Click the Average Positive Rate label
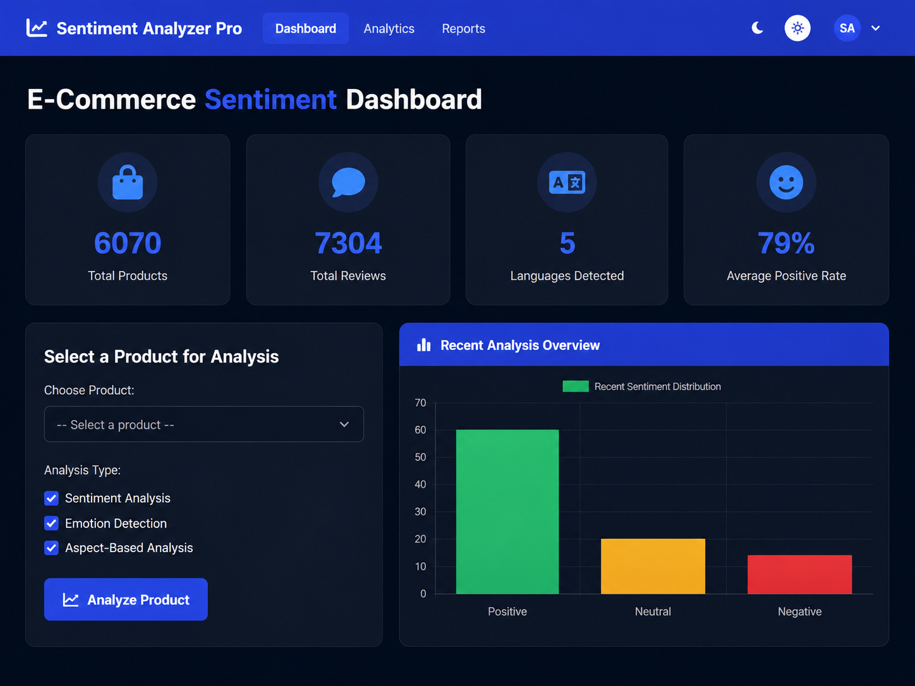Screen dimensions: 915x686 786,276
